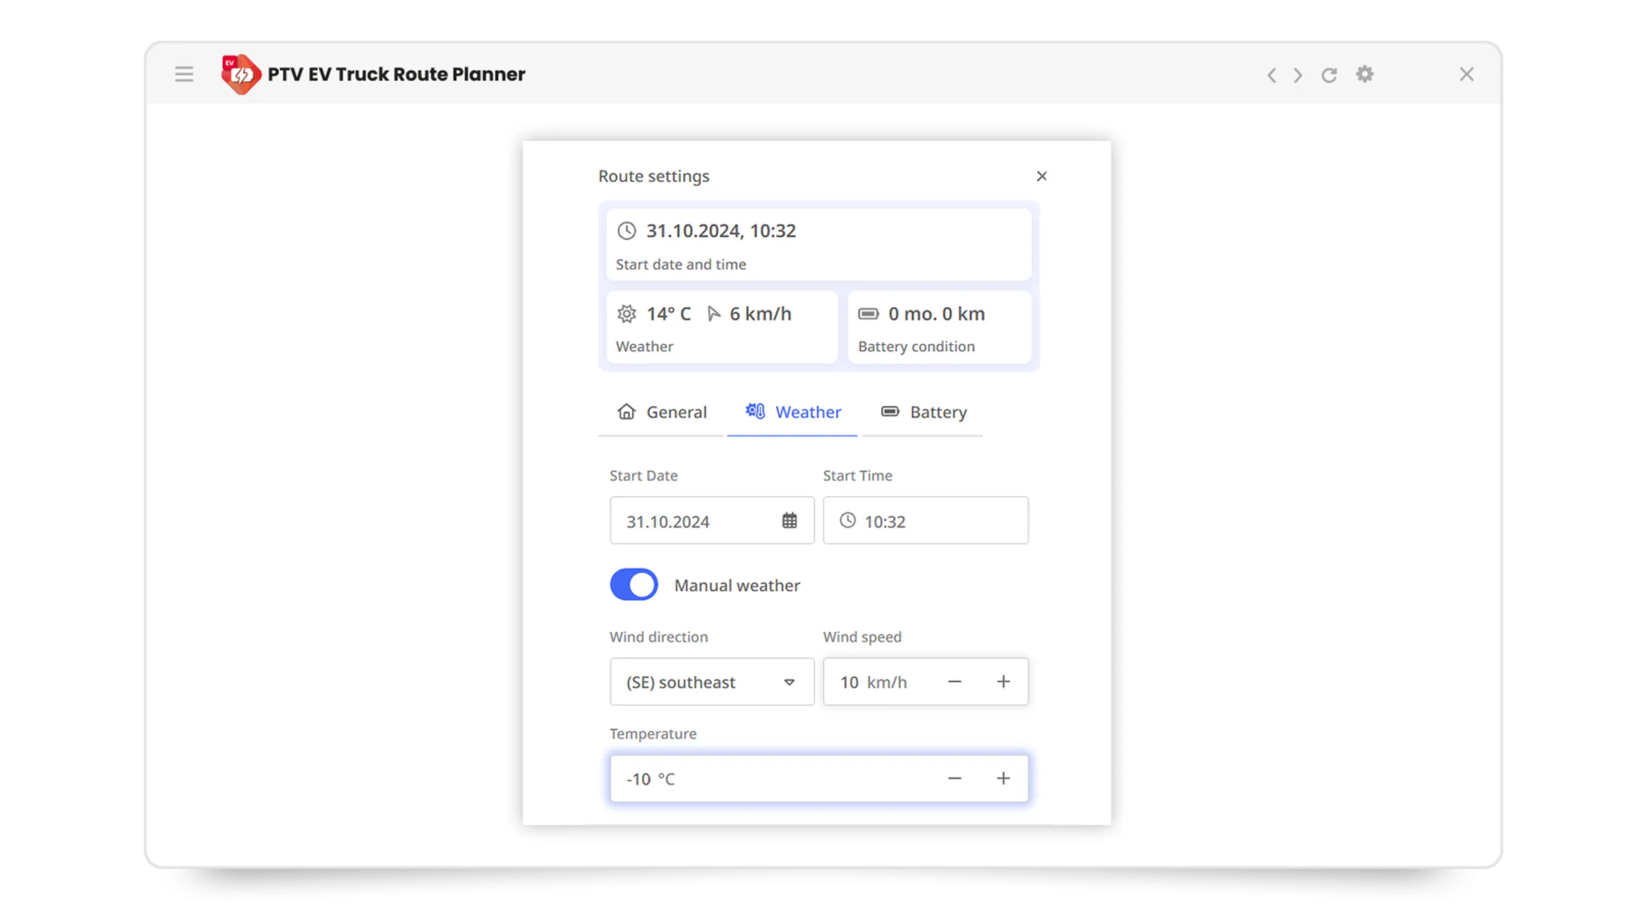1634x919 pixels.
Task: Switch to the Weather tab
Action: (792, 413)
